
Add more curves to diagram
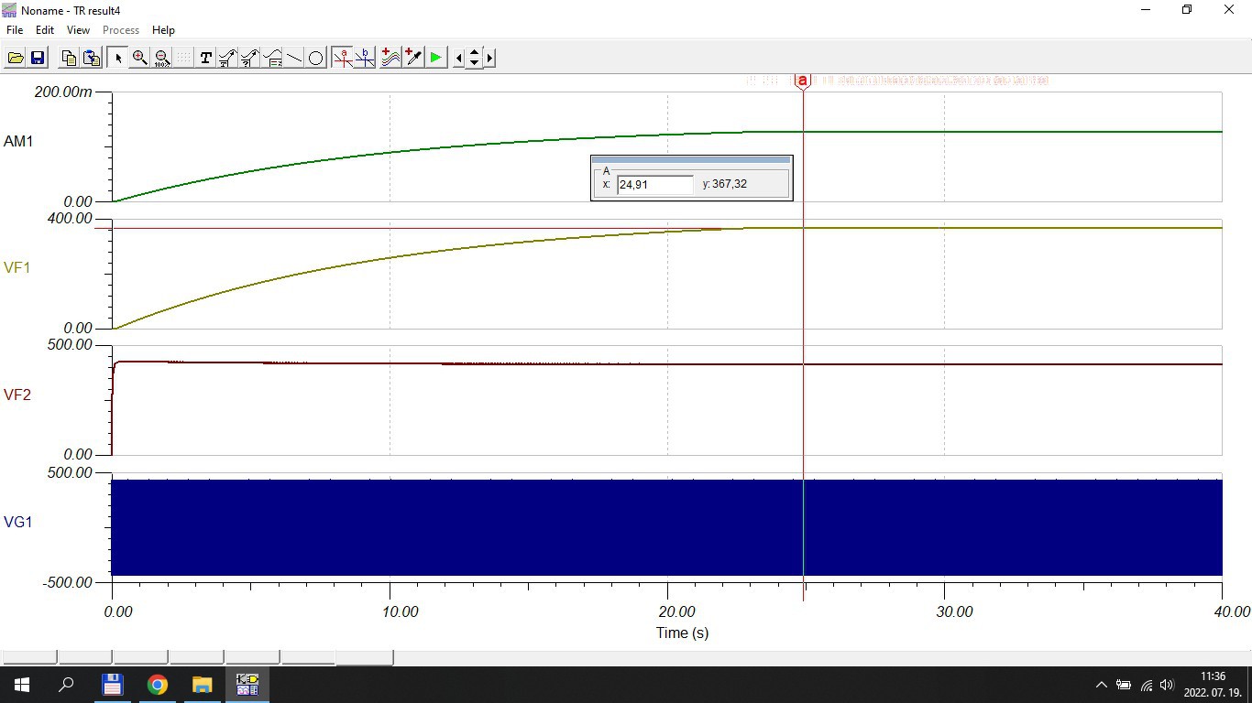pos(390,58)
